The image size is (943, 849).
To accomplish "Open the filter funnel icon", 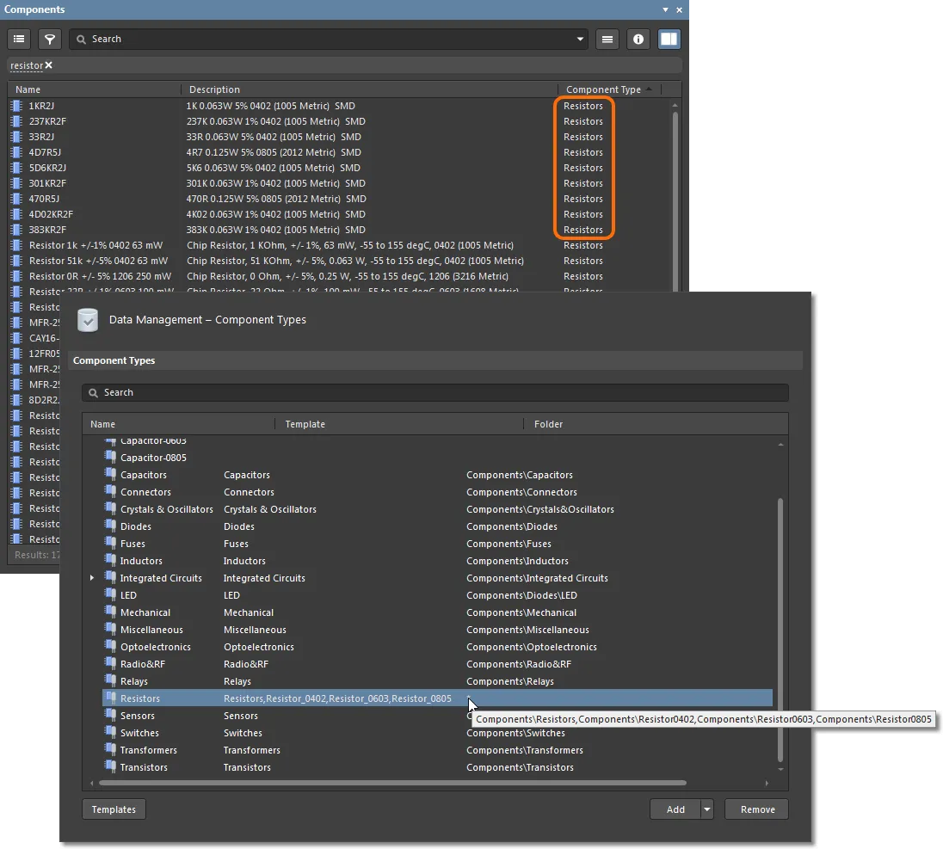I will pos(50,39).
